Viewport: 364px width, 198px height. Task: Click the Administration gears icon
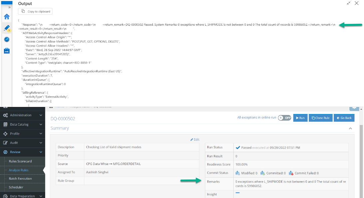point(5,115)
